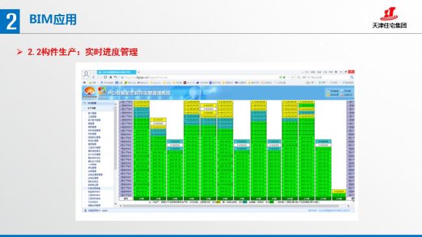Screen dimensions: 422x237
Task: Click the white cell in the second building column
Action: 158,123
